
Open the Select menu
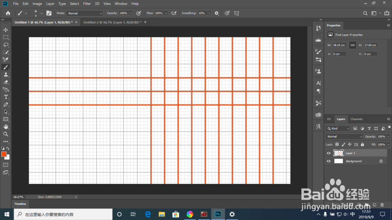click(74, 4)
